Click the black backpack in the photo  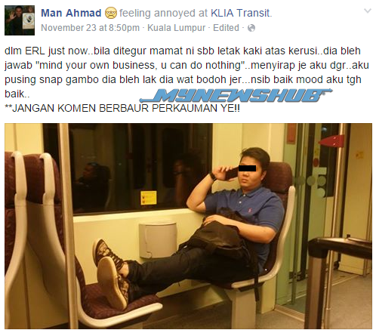point(218,238)
